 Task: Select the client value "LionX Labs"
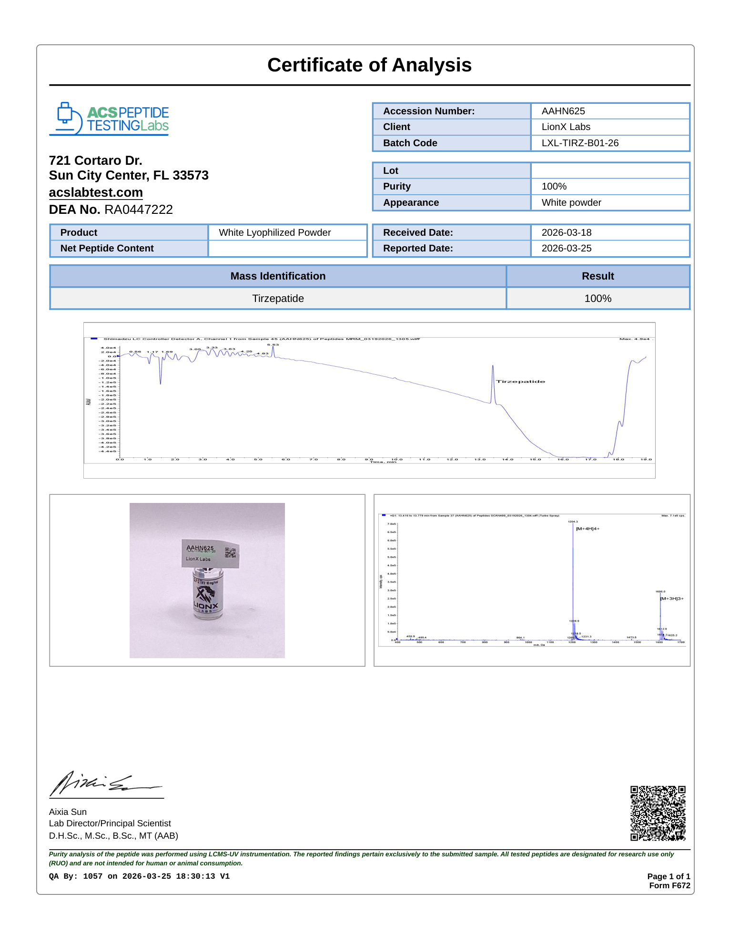pos(566,127)
